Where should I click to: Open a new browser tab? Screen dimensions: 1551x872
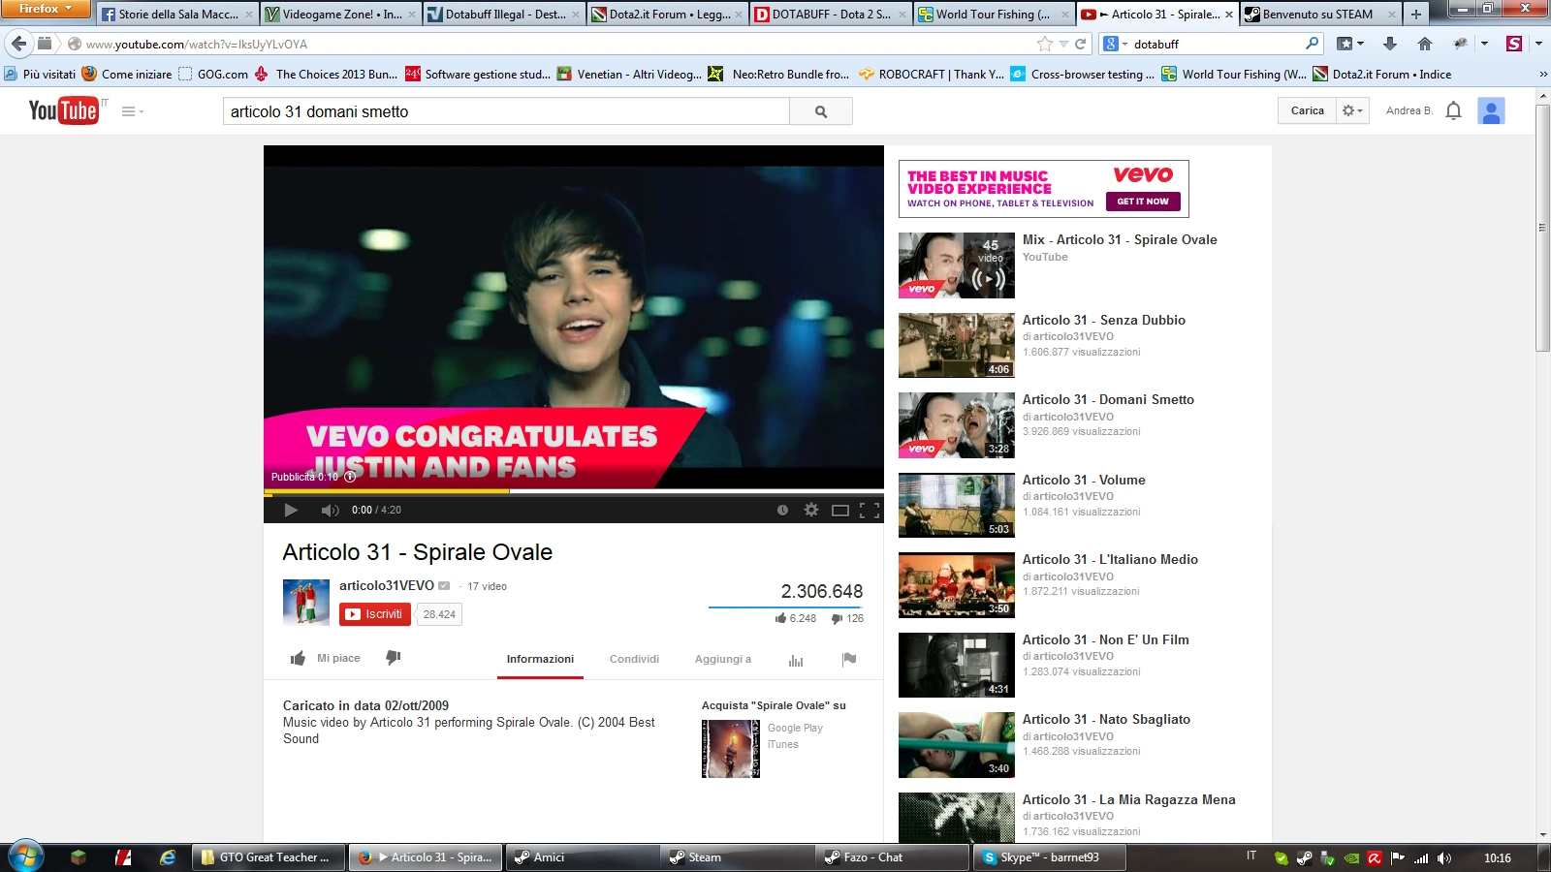(1416, 14)
